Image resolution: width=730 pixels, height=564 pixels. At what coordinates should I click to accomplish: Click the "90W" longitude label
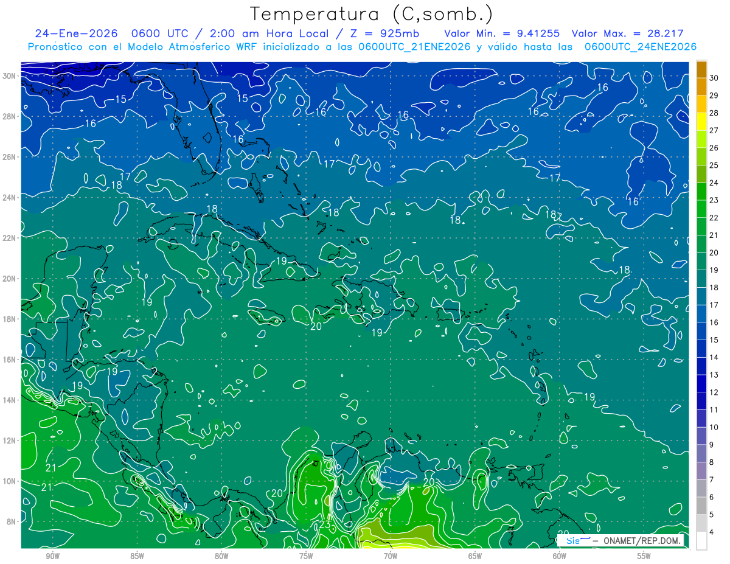click(53, 556)
